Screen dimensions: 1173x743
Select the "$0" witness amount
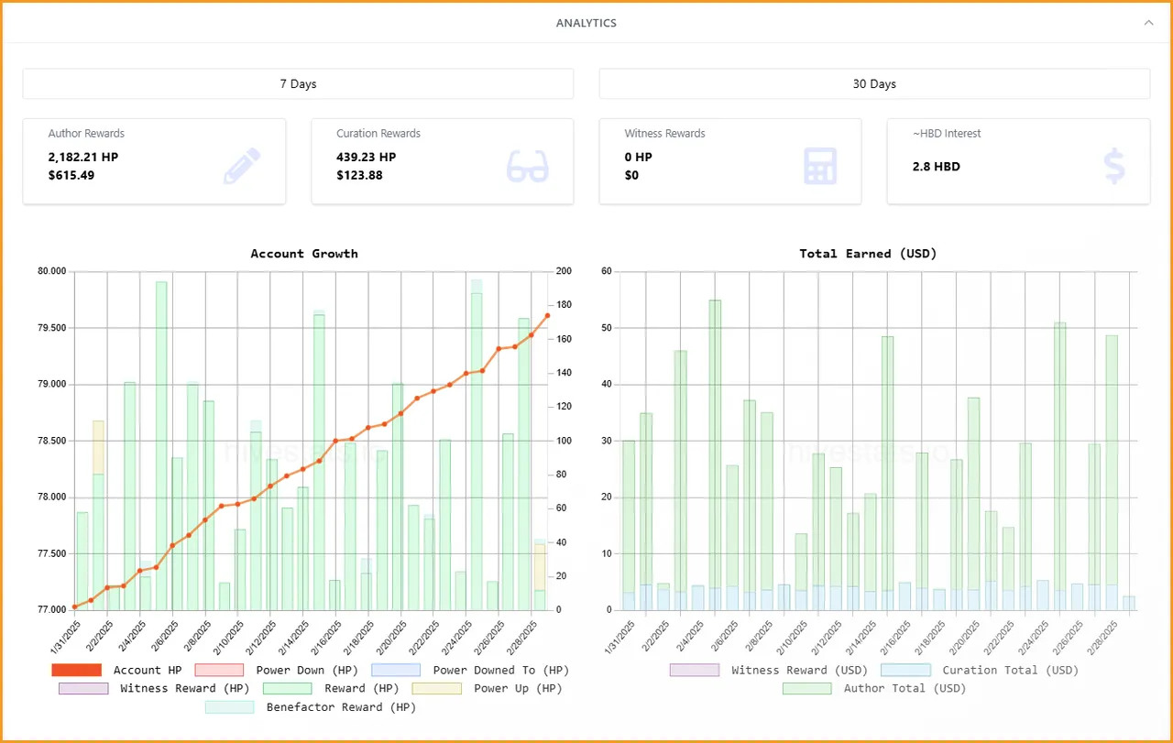[x=631, y=176]
